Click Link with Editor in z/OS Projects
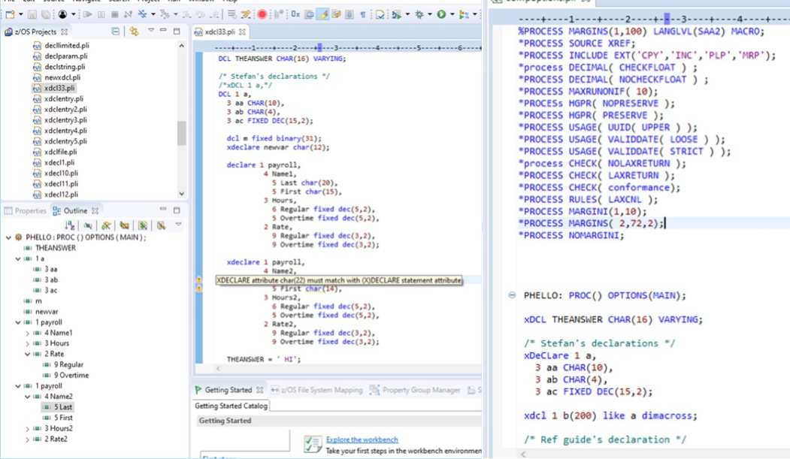Viewport: 790px width, 459px height. [x=134, y=32]
